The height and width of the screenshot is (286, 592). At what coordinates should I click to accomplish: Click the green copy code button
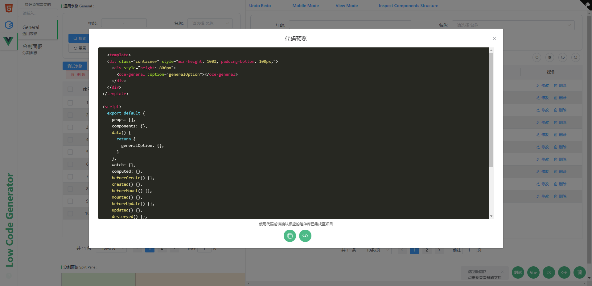(290, 236)
